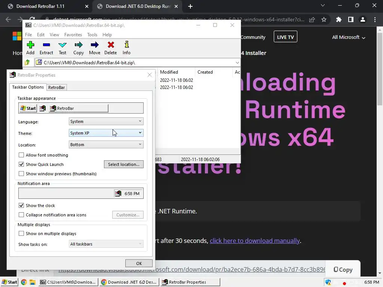Click the Customize... button
Screen dimensions: 383x287
point(128,215)
